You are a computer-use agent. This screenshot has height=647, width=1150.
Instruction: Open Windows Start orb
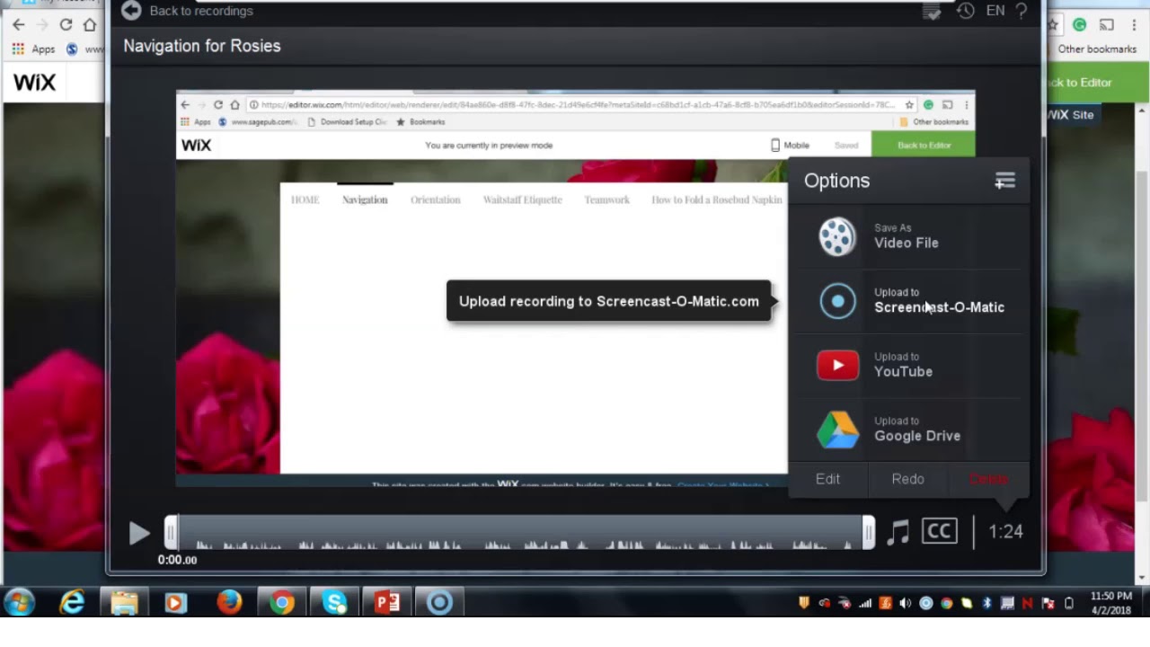tap(19, 602)
